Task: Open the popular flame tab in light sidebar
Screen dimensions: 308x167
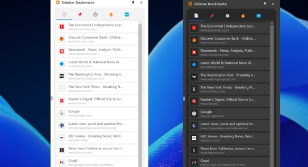Action: [x=111, y=15]
